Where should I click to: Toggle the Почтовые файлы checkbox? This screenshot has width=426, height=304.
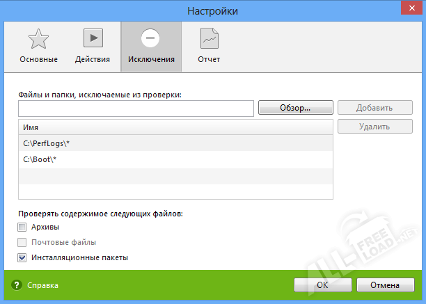point(23,243)
